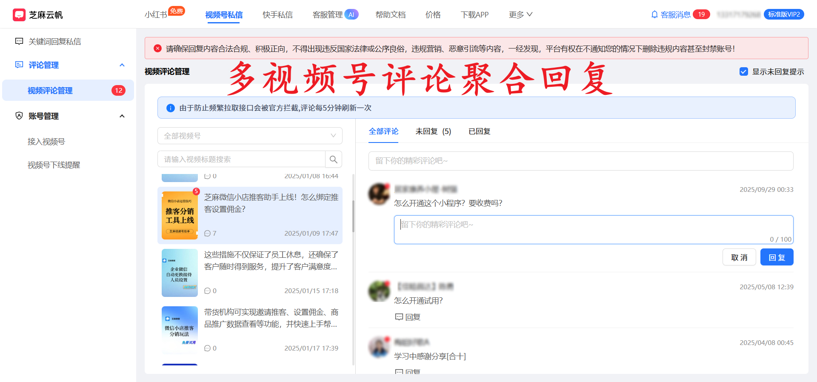The image size is (817, 382).
Task: Click the comment count icon showing 7
Action: 207,233
